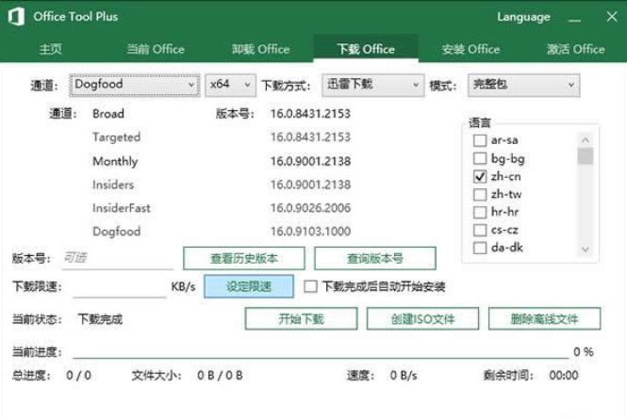Uncheck the zh-cn language checkbox
The width and height of the screenshot is (627, 418).
point(480,176)
